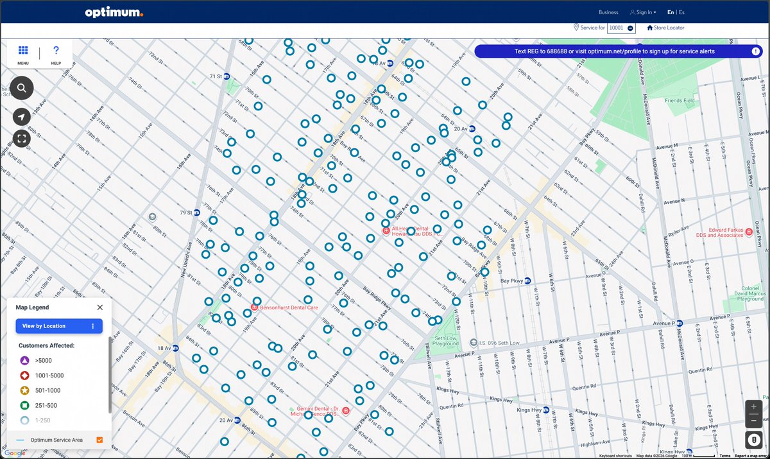770x459 pixels.
Task: Click the Store Locator house icon
Action: (650, 28)
